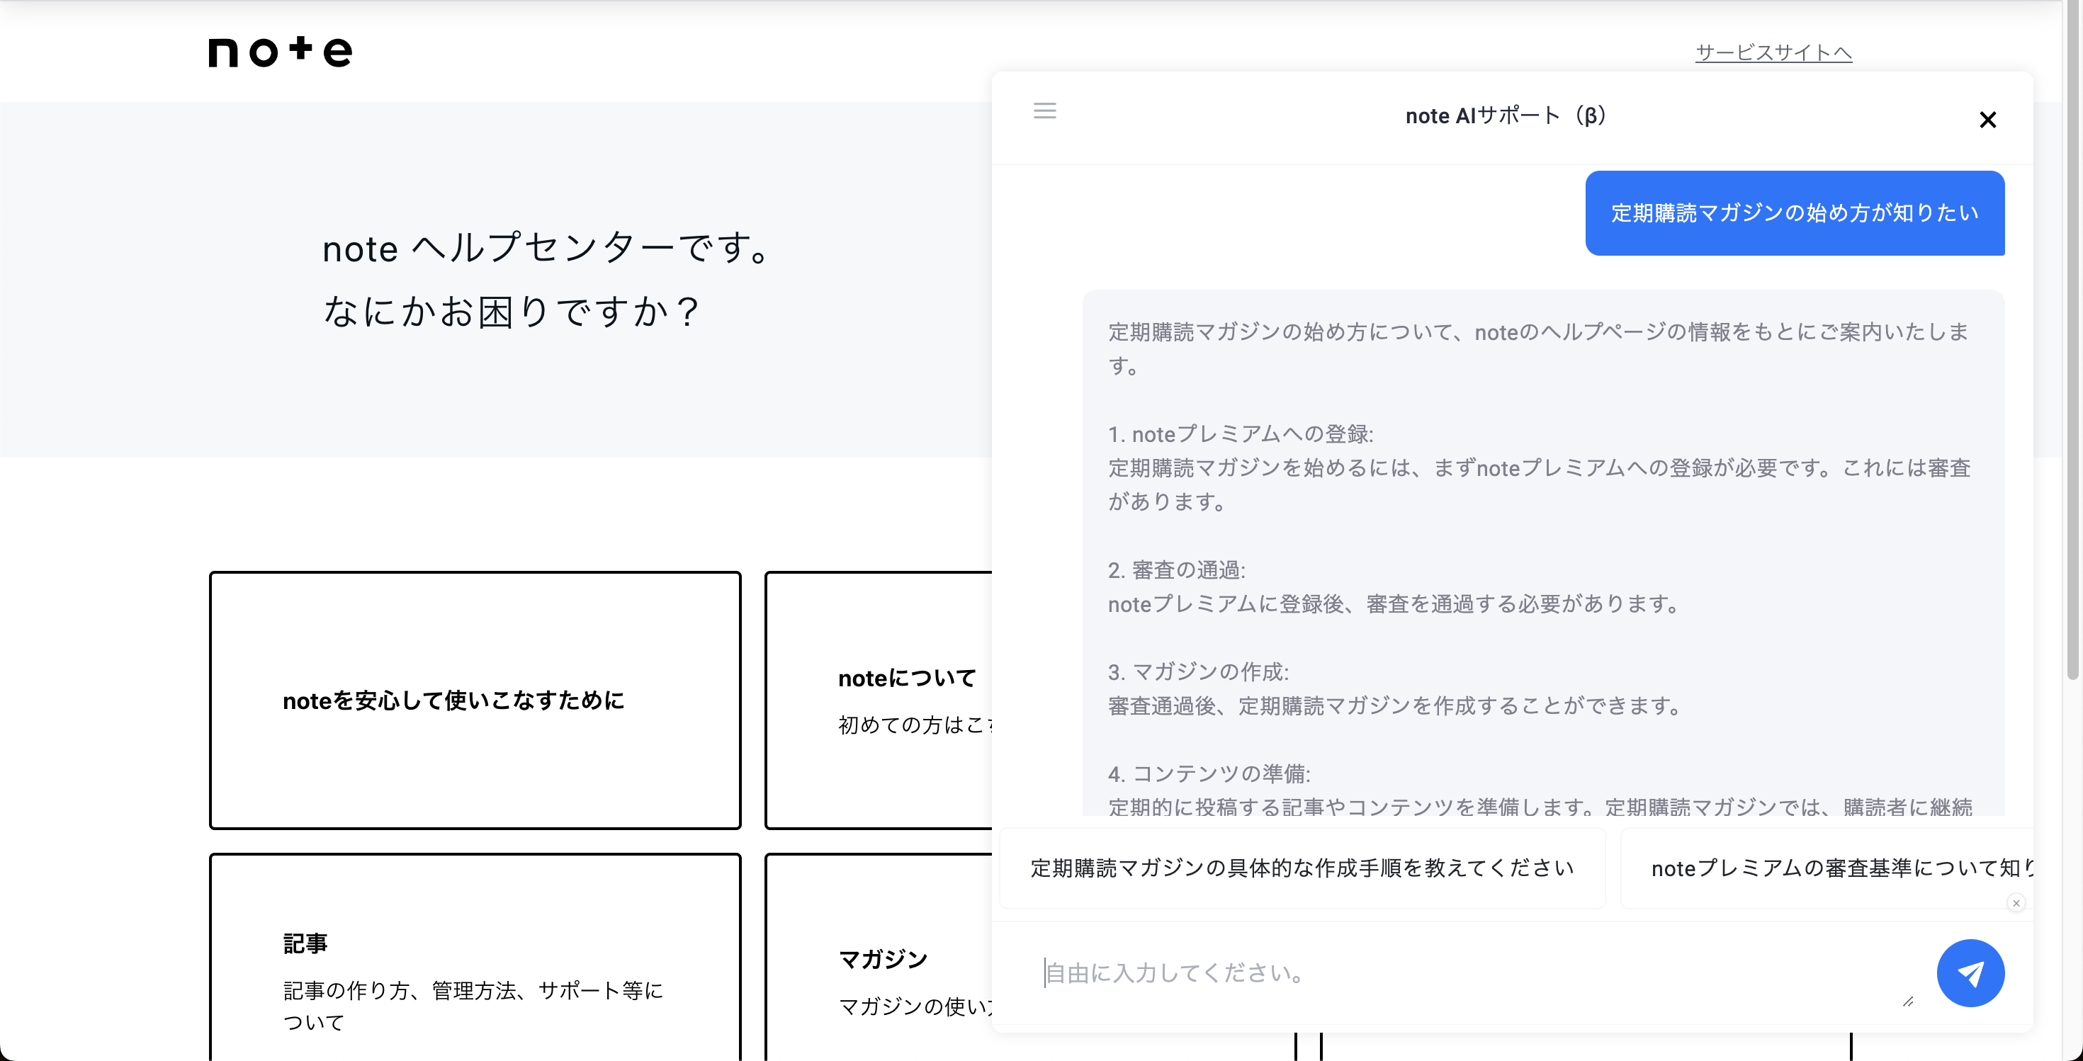Dismiss suggestions with small x icon
2083x1061 pixels.
coord(2016,902)
